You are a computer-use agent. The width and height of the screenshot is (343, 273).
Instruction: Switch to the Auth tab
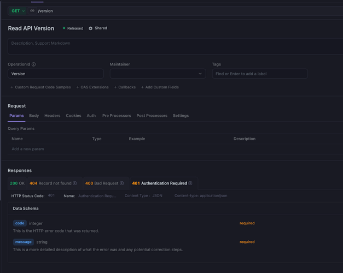tap(91, 116)
